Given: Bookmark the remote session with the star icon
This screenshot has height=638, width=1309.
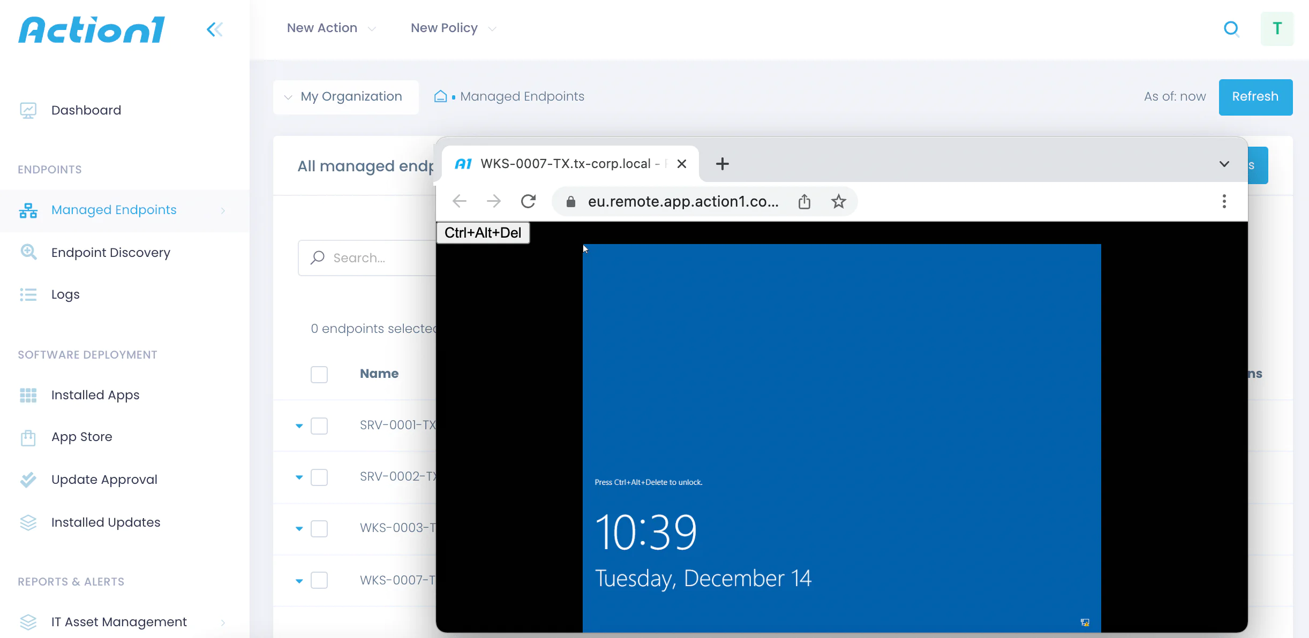Looking at the screenshot, I should pos(838,201).
